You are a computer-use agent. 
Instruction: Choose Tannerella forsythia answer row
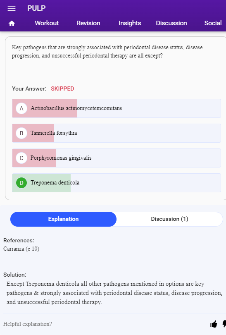coord(117,133)
